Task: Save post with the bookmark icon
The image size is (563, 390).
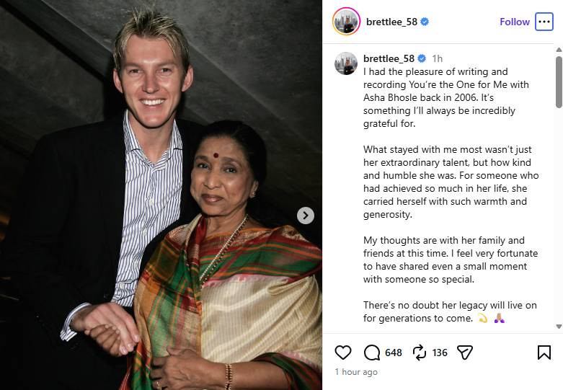Action: click(544, 353)
